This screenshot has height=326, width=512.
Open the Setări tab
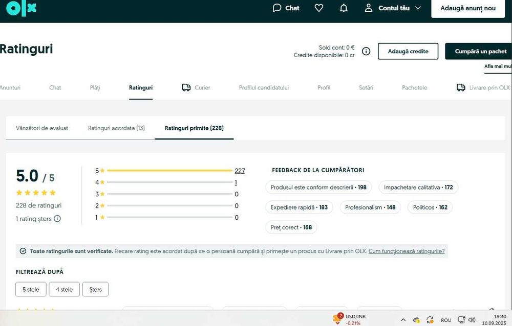366,88
